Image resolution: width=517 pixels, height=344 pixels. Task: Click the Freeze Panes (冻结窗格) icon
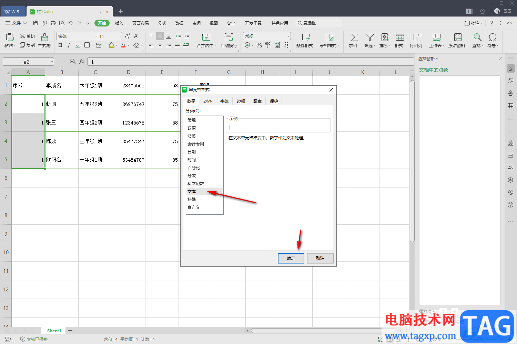point(458,37)
